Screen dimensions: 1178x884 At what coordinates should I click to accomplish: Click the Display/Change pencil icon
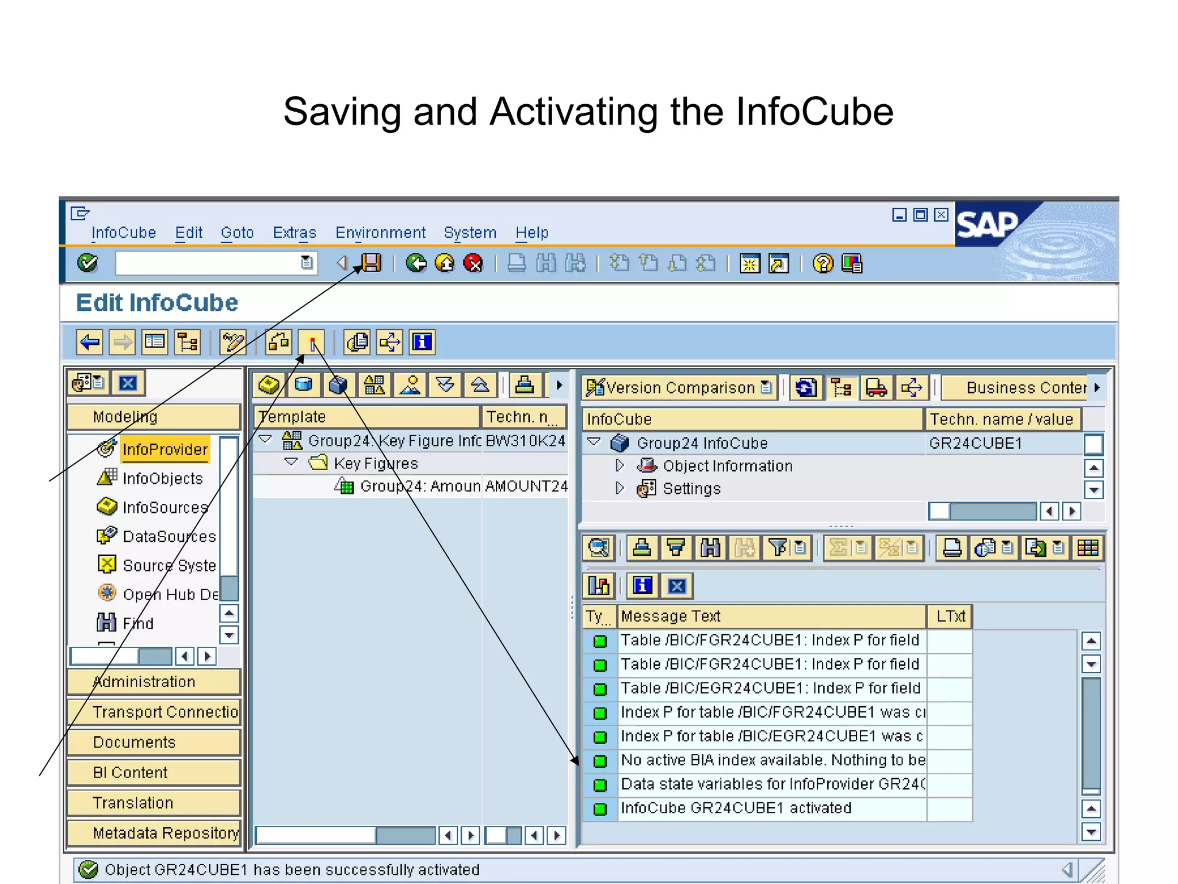233,342
